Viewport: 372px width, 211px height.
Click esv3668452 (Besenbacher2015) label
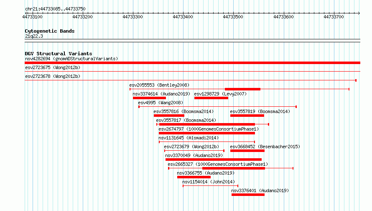tap(265, 147)
